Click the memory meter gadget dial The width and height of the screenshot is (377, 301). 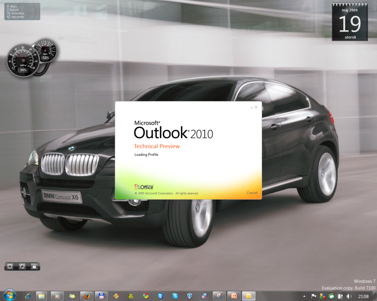45,50
